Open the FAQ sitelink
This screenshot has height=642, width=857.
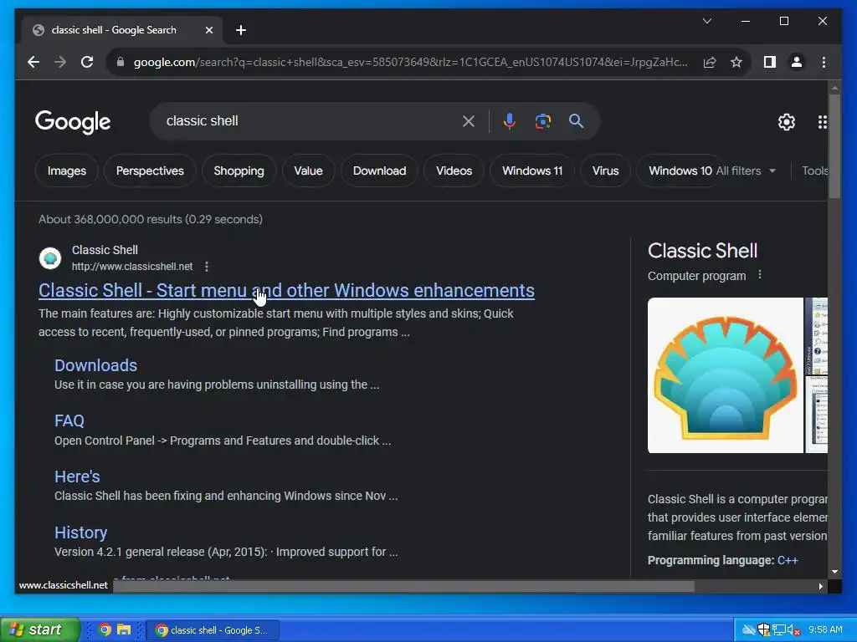(69, 421)
